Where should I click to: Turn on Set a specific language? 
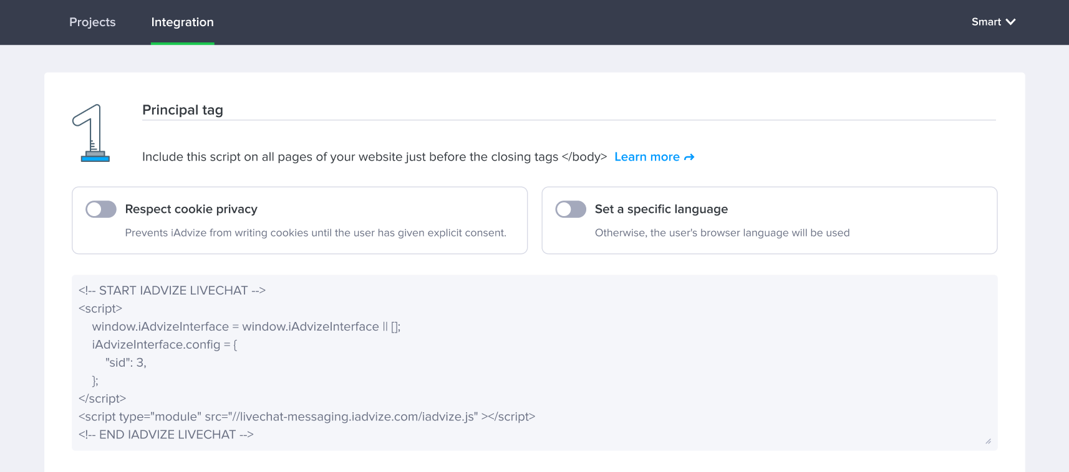(571, 209)
